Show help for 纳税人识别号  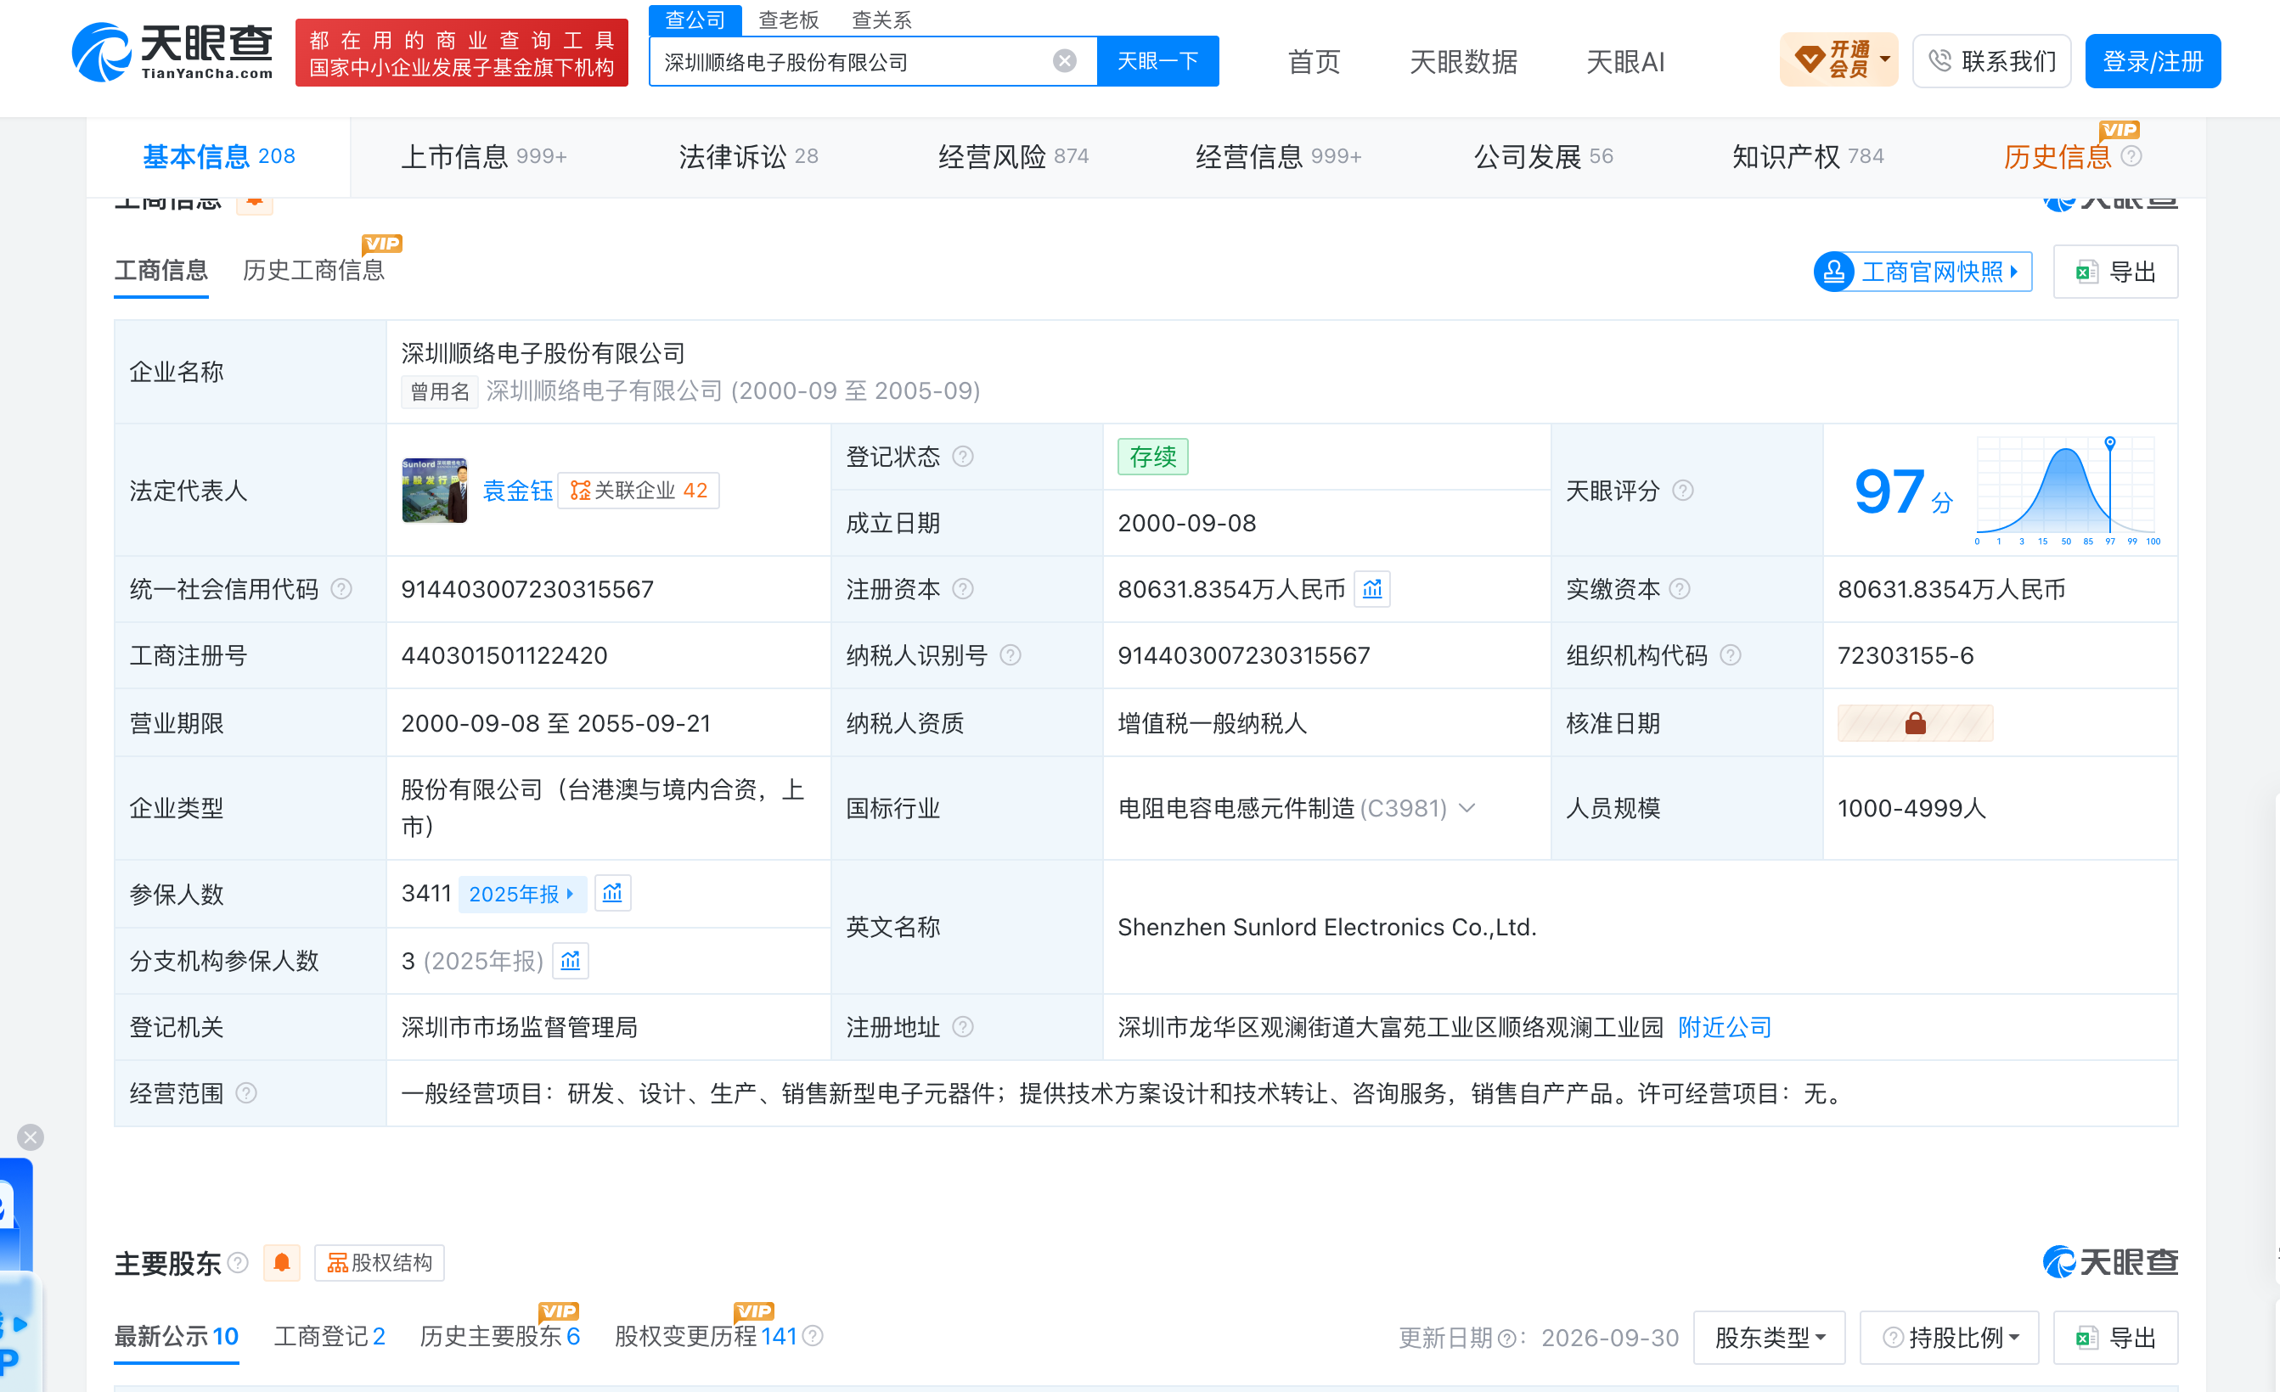pyautogui.click(x=1011, y=656)
